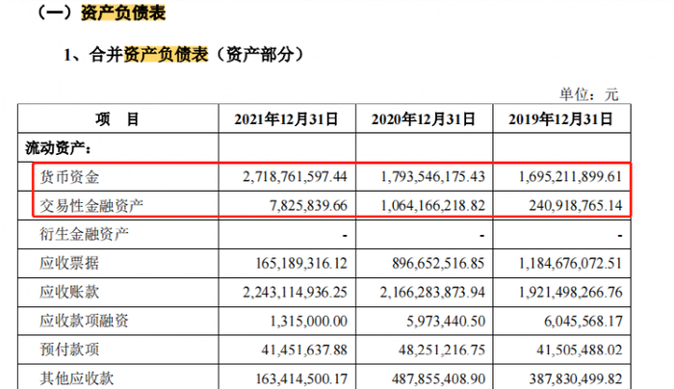Screen dimensions: 674x389
Task: Click the 其他应收款 row label
Action: click(x=77, y=378)
